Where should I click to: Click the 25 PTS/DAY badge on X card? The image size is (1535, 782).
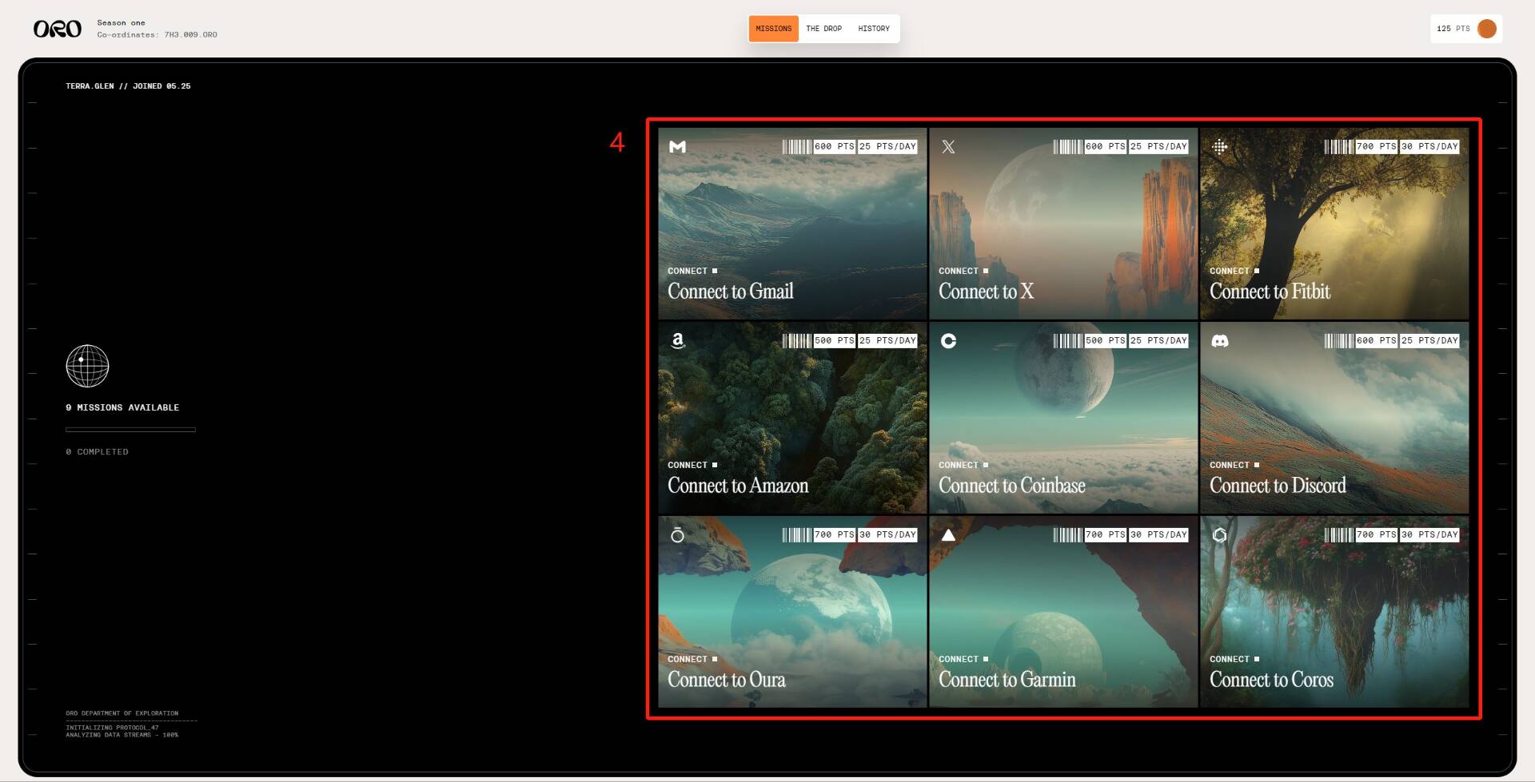click(x=1158, y=147)
